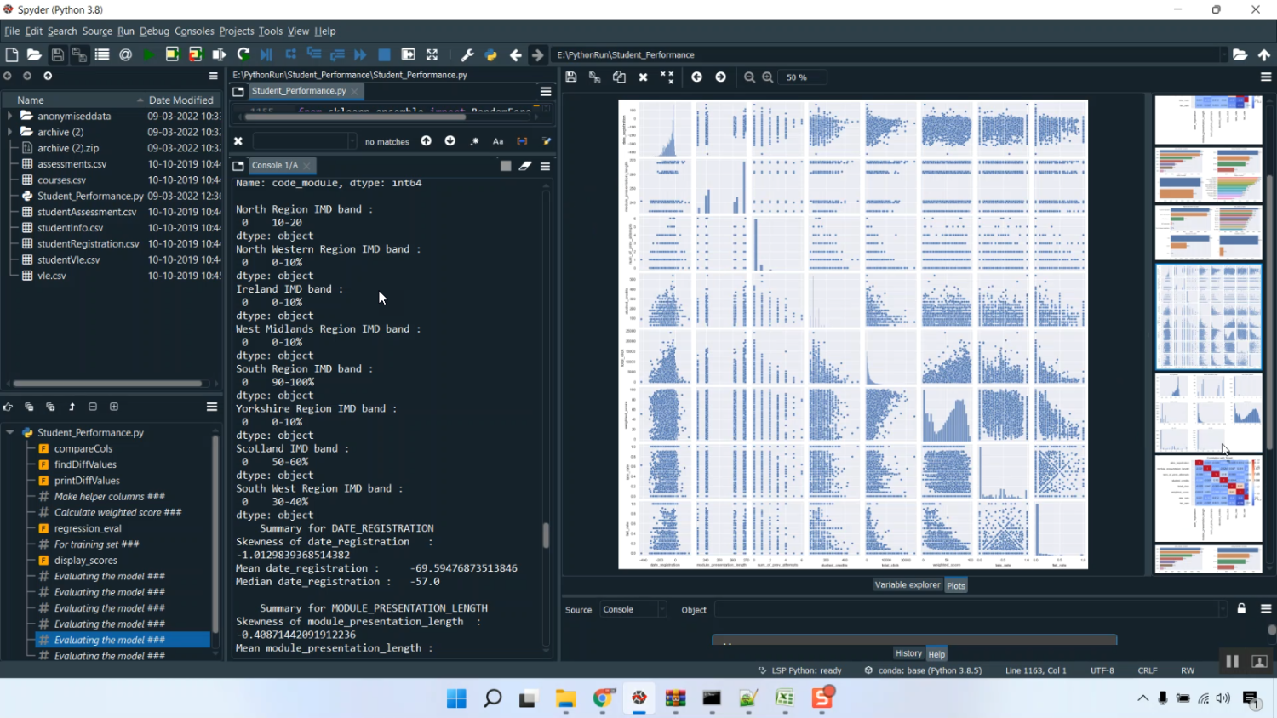
Task: Expand the anonymiseddata folder
Action: coord(10,116)
